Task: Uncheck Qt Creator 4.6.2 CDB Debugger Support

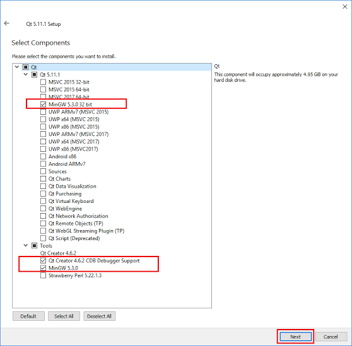Action: tap(43, 260)
